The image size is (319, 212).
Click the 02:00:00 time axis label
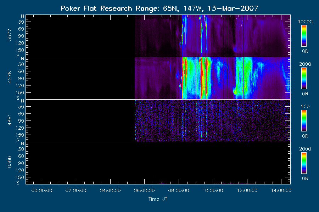pos(76,190)
